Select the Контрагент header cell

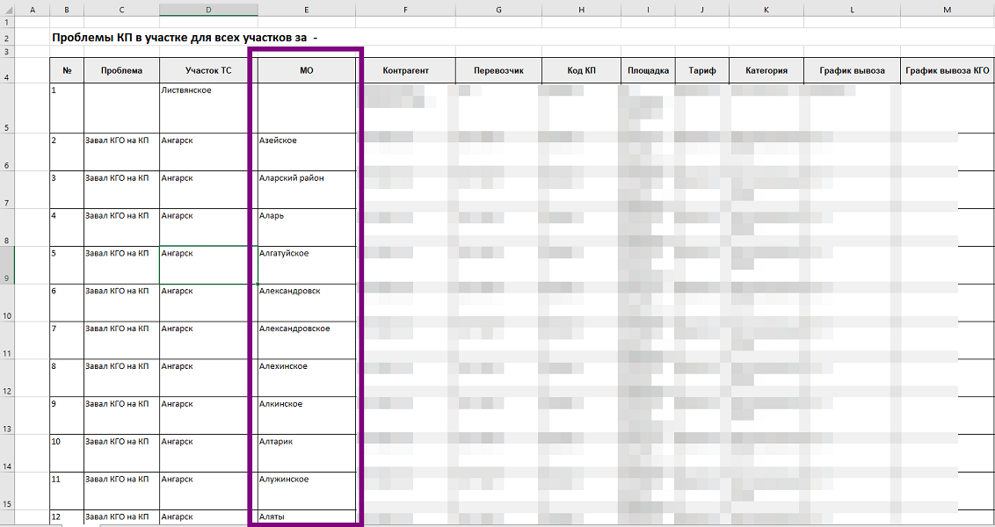point(405,70)
